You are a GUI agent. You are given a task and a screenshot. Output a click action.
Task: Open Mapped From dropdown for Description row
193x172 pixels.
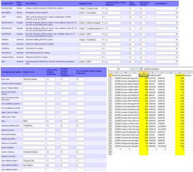(91, 13)
